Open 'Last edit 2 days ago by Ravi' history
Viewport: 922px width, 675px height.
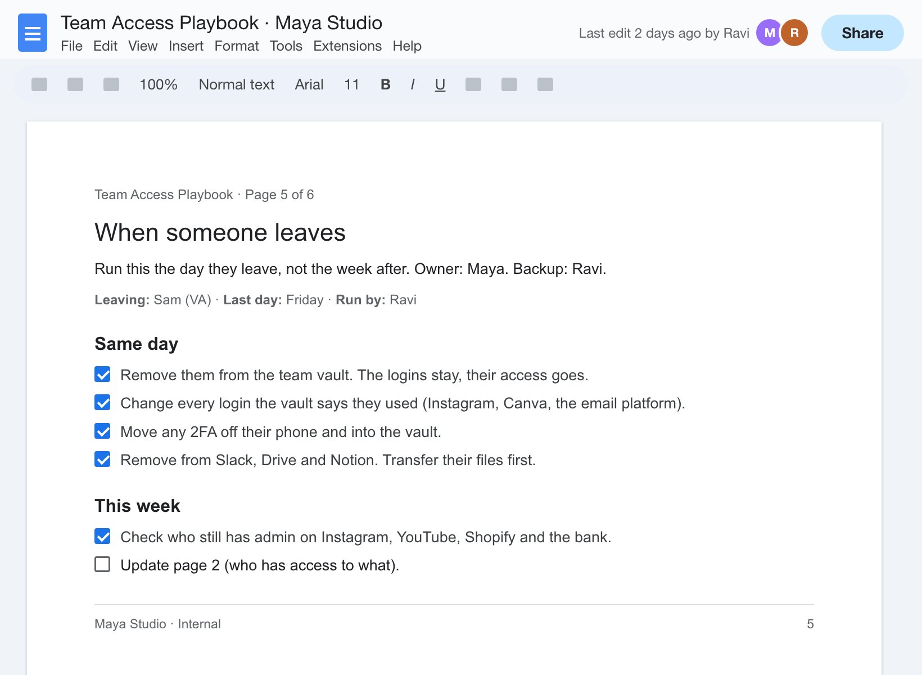(x=664, y=33)
